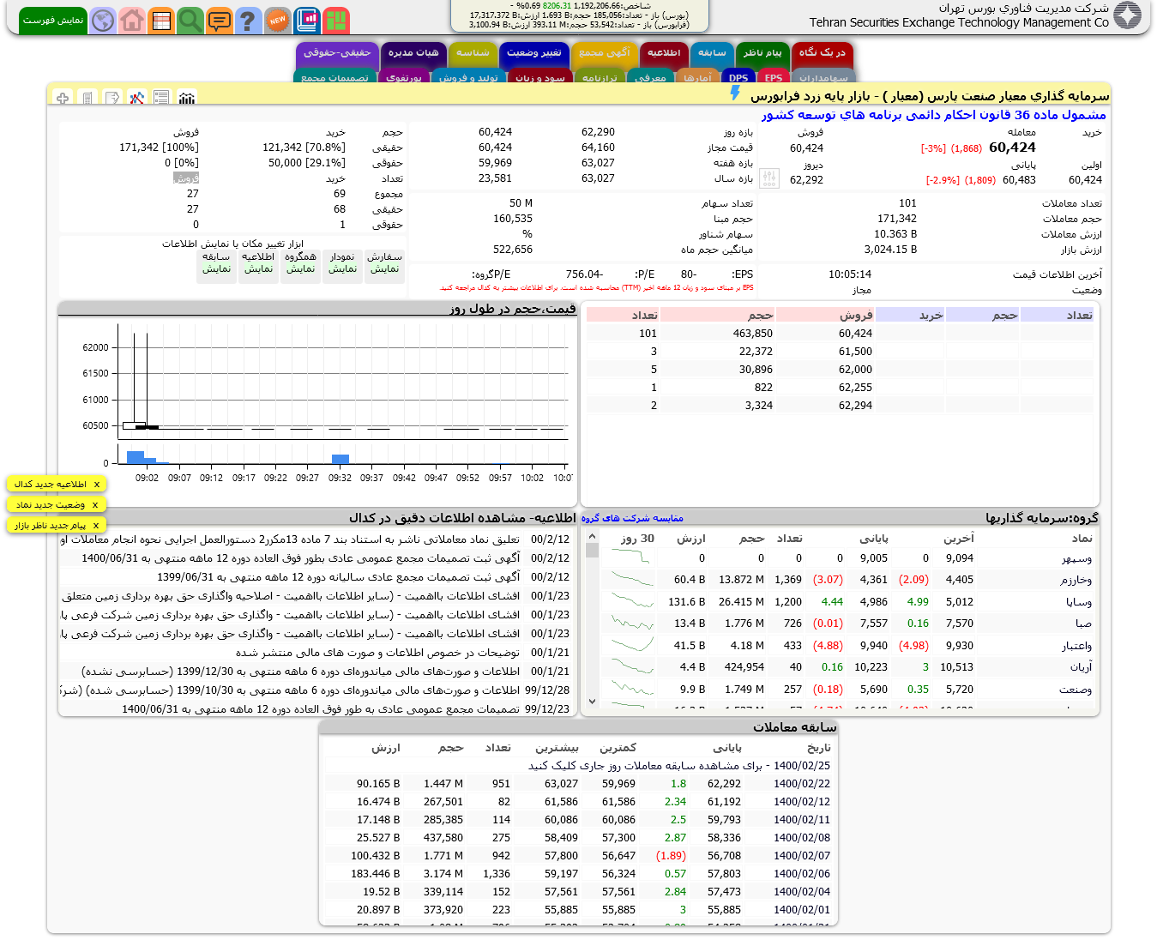Click the question mark help icon
The image size is (1157, 940).
click(x=248, y=20)
